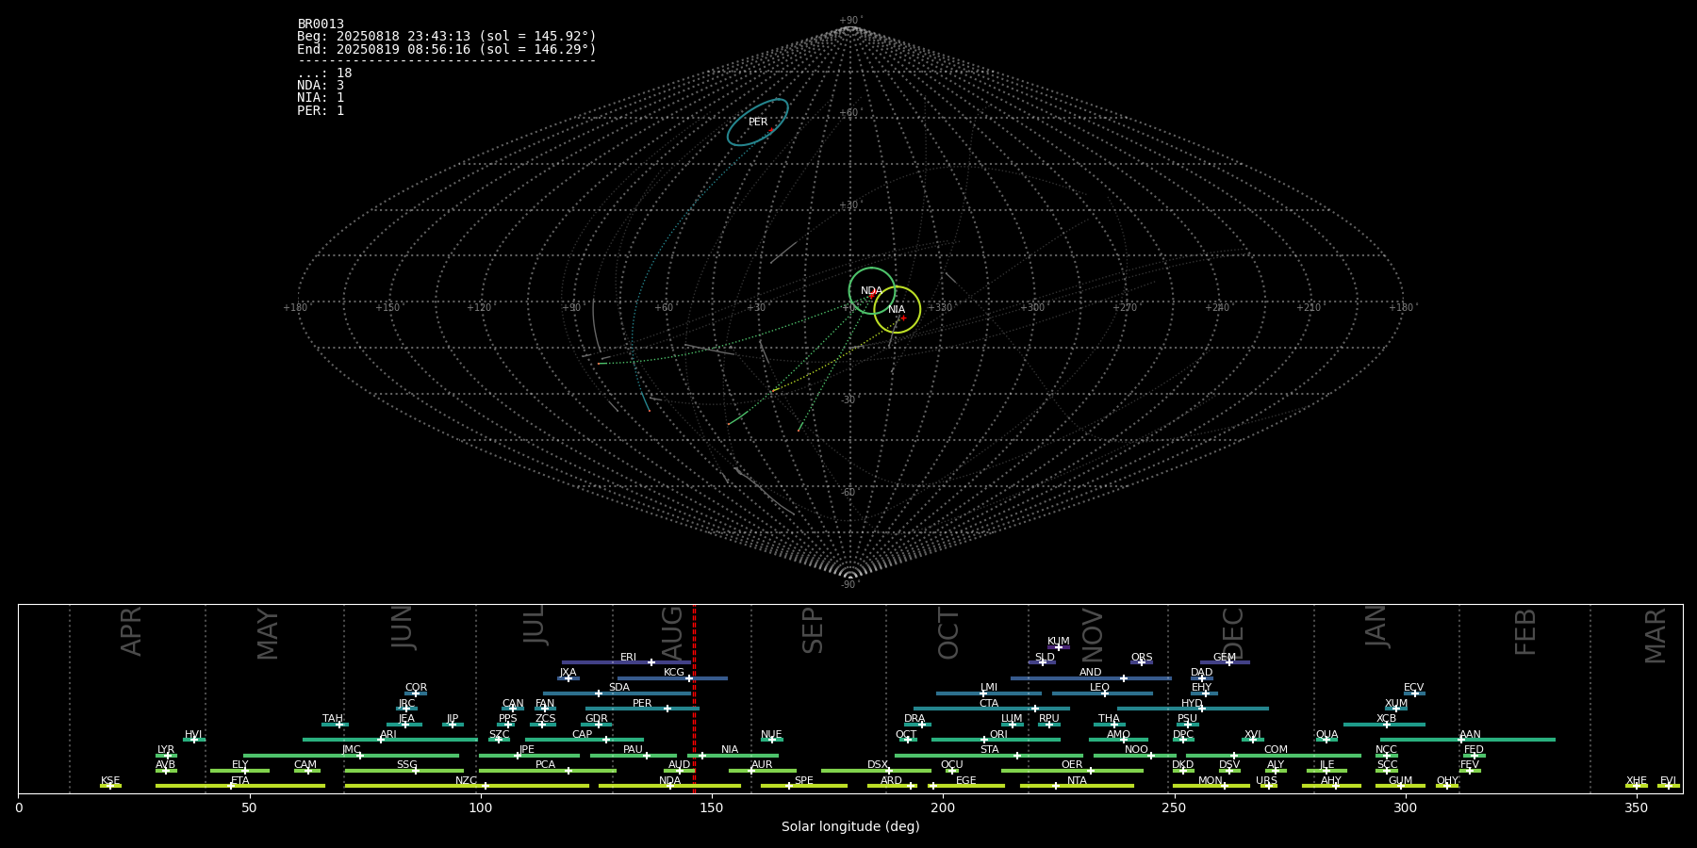Click the AND shower label in the timeline

tap(1091, 673)
